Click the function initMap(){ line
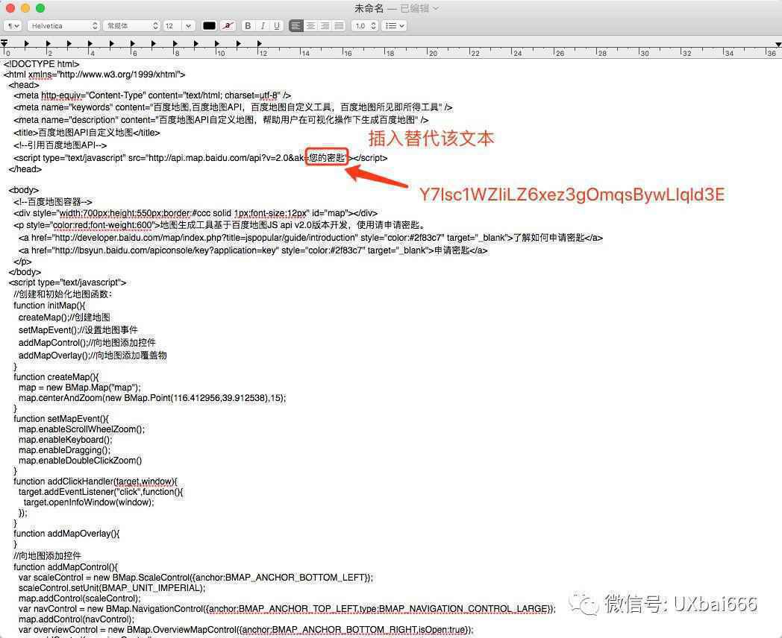Image resolution: width=782 pixels, height=638 pixels. tap(49, 306)
